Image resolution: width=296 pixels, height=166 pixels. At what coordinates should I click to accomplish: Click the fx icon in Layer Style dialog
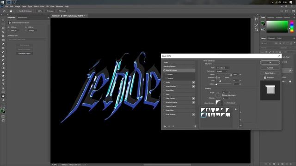(165, 126)
